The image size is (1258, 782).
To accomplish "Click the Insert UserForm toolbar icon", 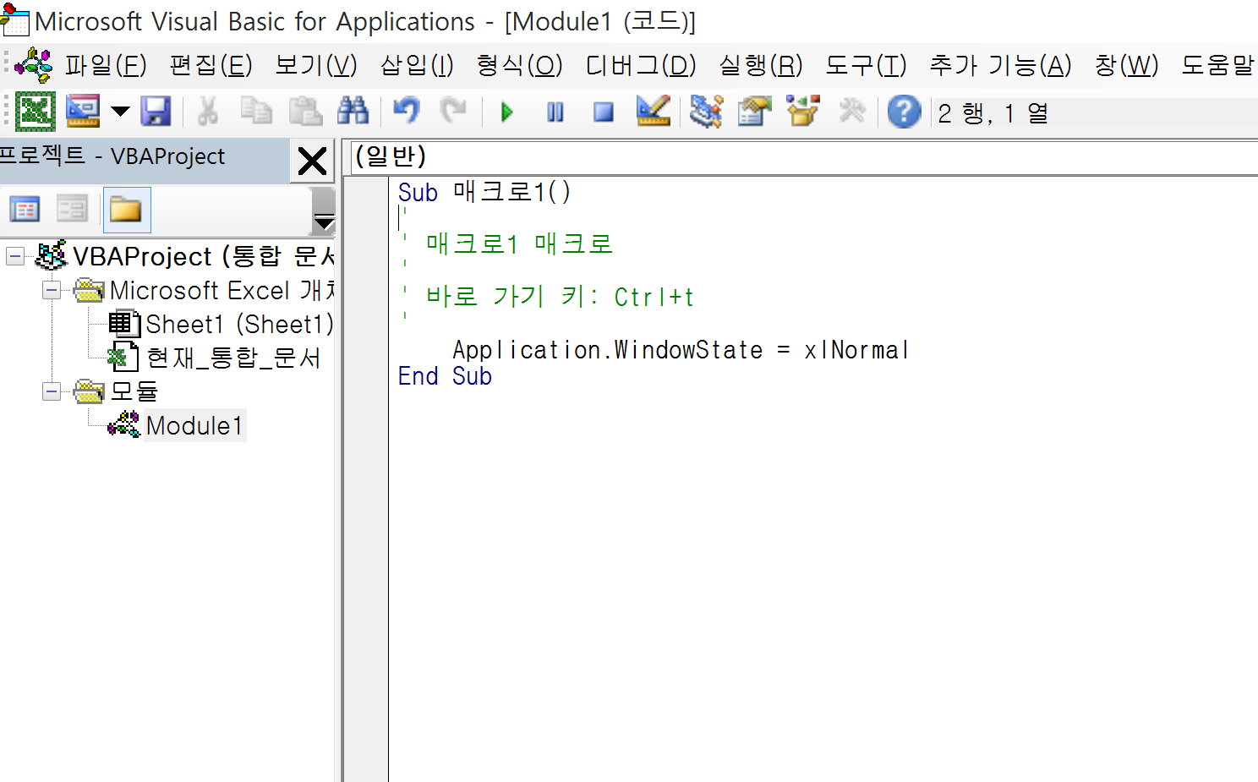I will [84, 111].
